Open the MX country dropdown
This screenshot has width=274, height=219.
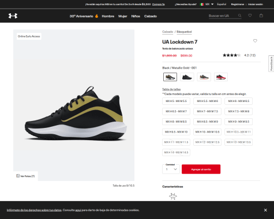coord(209,4)
